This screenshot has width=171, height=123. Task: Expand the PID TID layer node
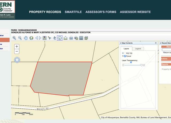123,53
